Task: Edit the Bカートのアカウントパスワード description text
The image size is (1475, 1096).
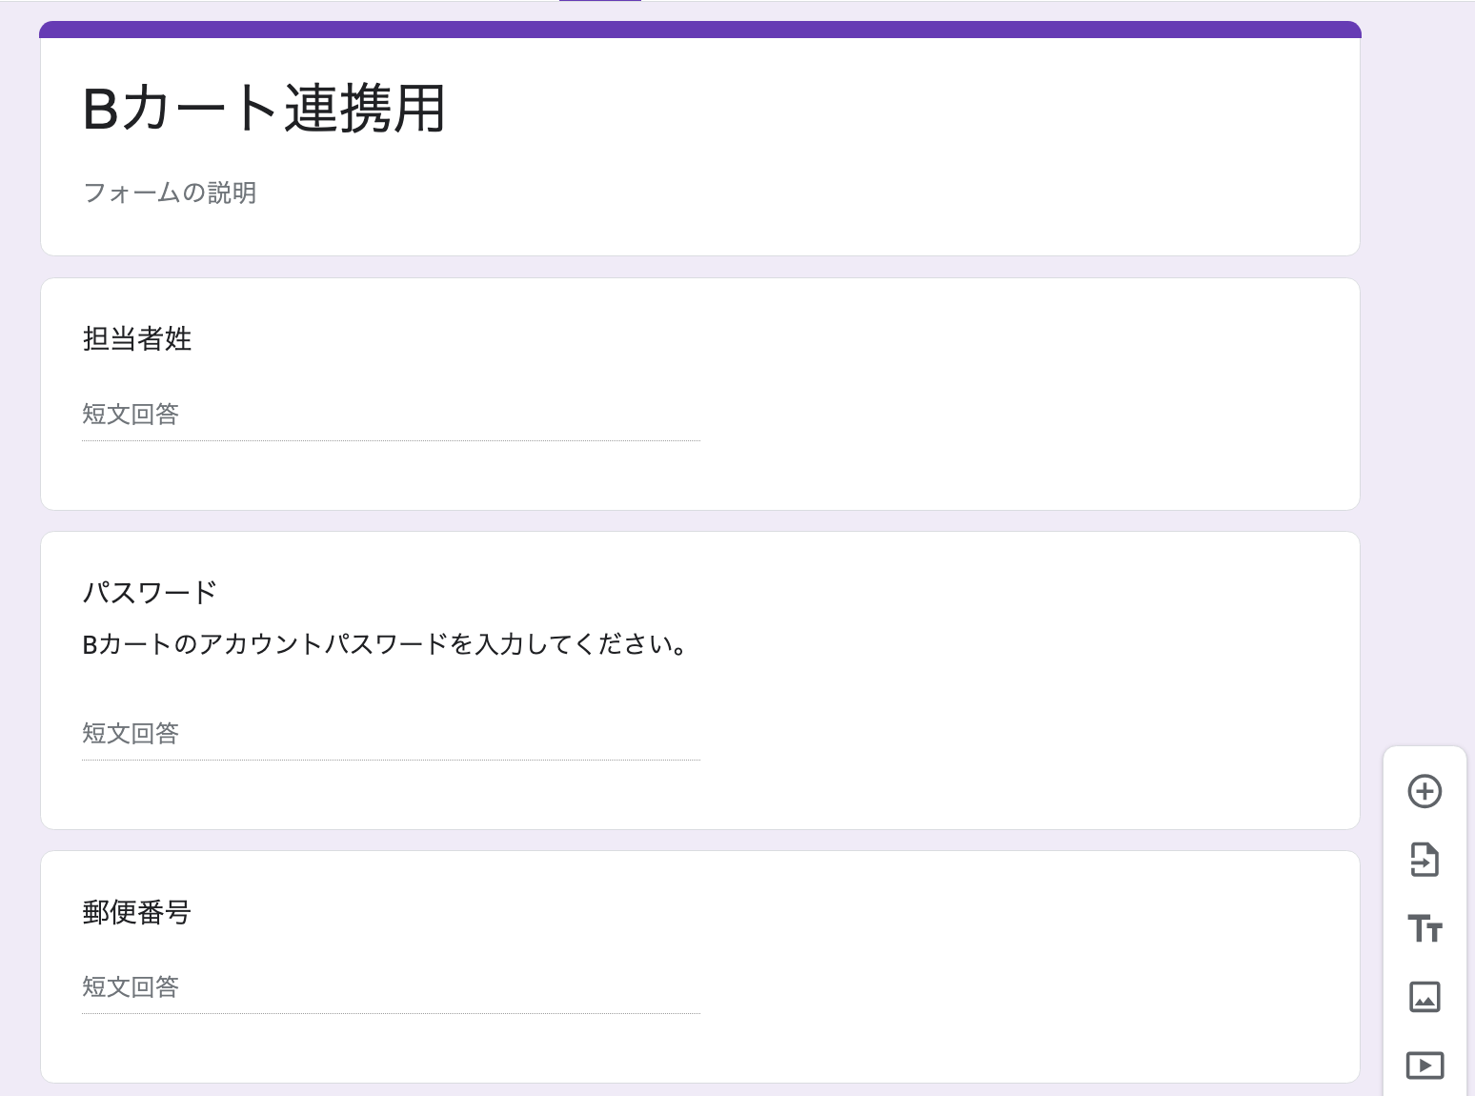Action: coord(386,645)
